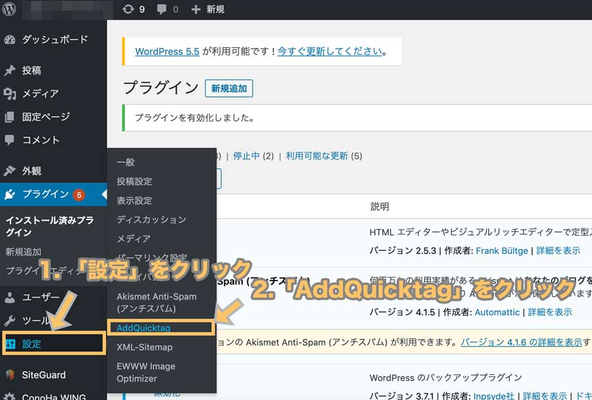Click the コメント speech bubble icon in sidebar

pyautogui.click(x=10, y=141)
